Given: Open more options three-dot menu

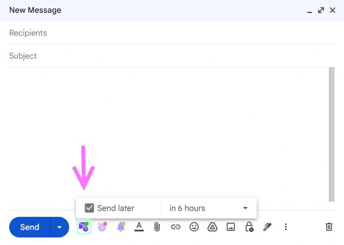Looking at the screenshot, I should [x=286, y=227].
